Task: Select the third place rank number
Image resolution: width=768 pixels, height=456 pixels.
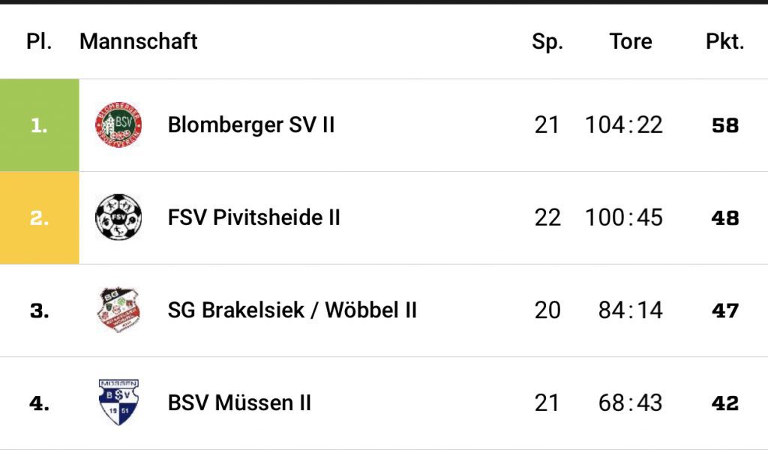Action: 40,311
